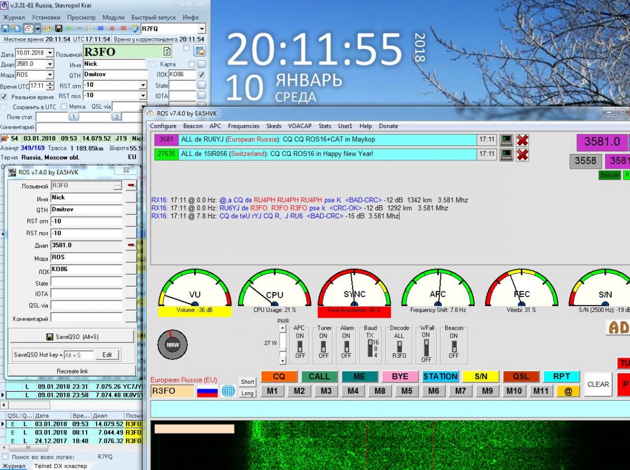The image size is (630, 470).
Task: Click the blue floppy save icon in toolbar
Action: (5, 28)
